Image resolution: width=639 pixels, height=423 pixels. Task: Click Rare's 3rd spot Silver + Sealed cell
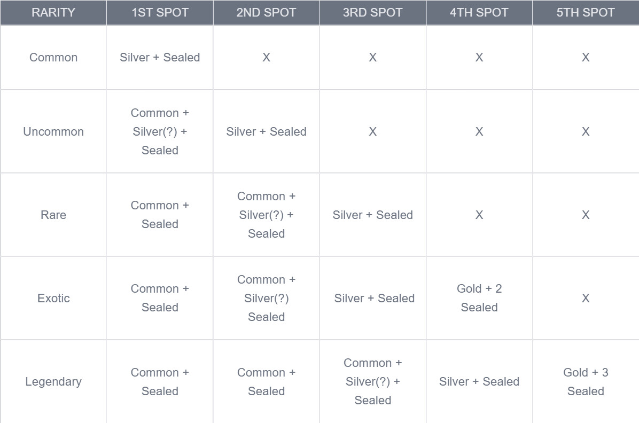click(372, 215)
